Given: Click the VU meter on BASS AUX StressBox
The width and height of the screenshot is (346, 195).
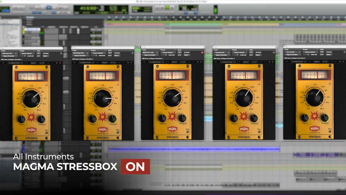Looking at the screenshot, I should pyautogui.click(x=103, y=76).
